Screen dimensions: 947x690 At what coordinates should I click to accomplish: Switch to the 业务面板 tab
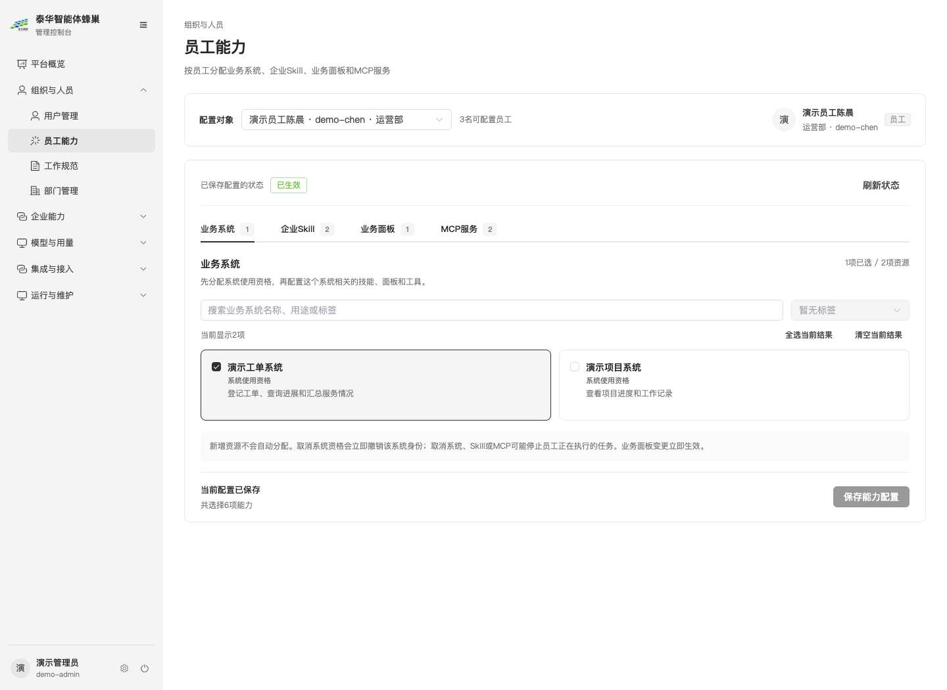[x=387, y=229]
